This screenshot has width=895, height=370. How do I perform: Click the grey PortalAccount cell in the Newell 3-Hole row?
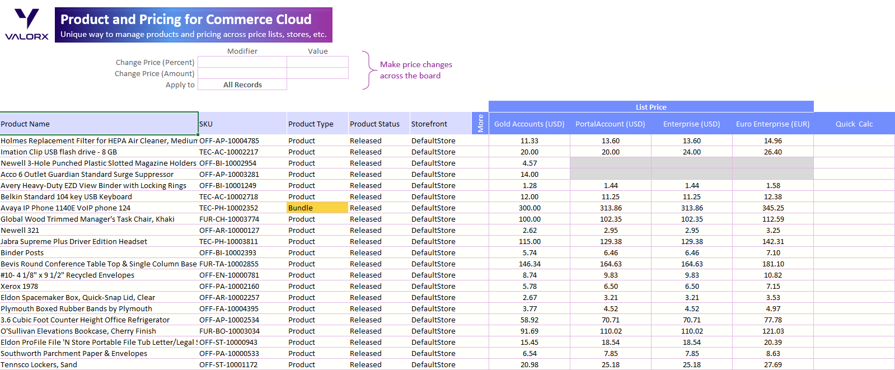(x=611, y=163)
